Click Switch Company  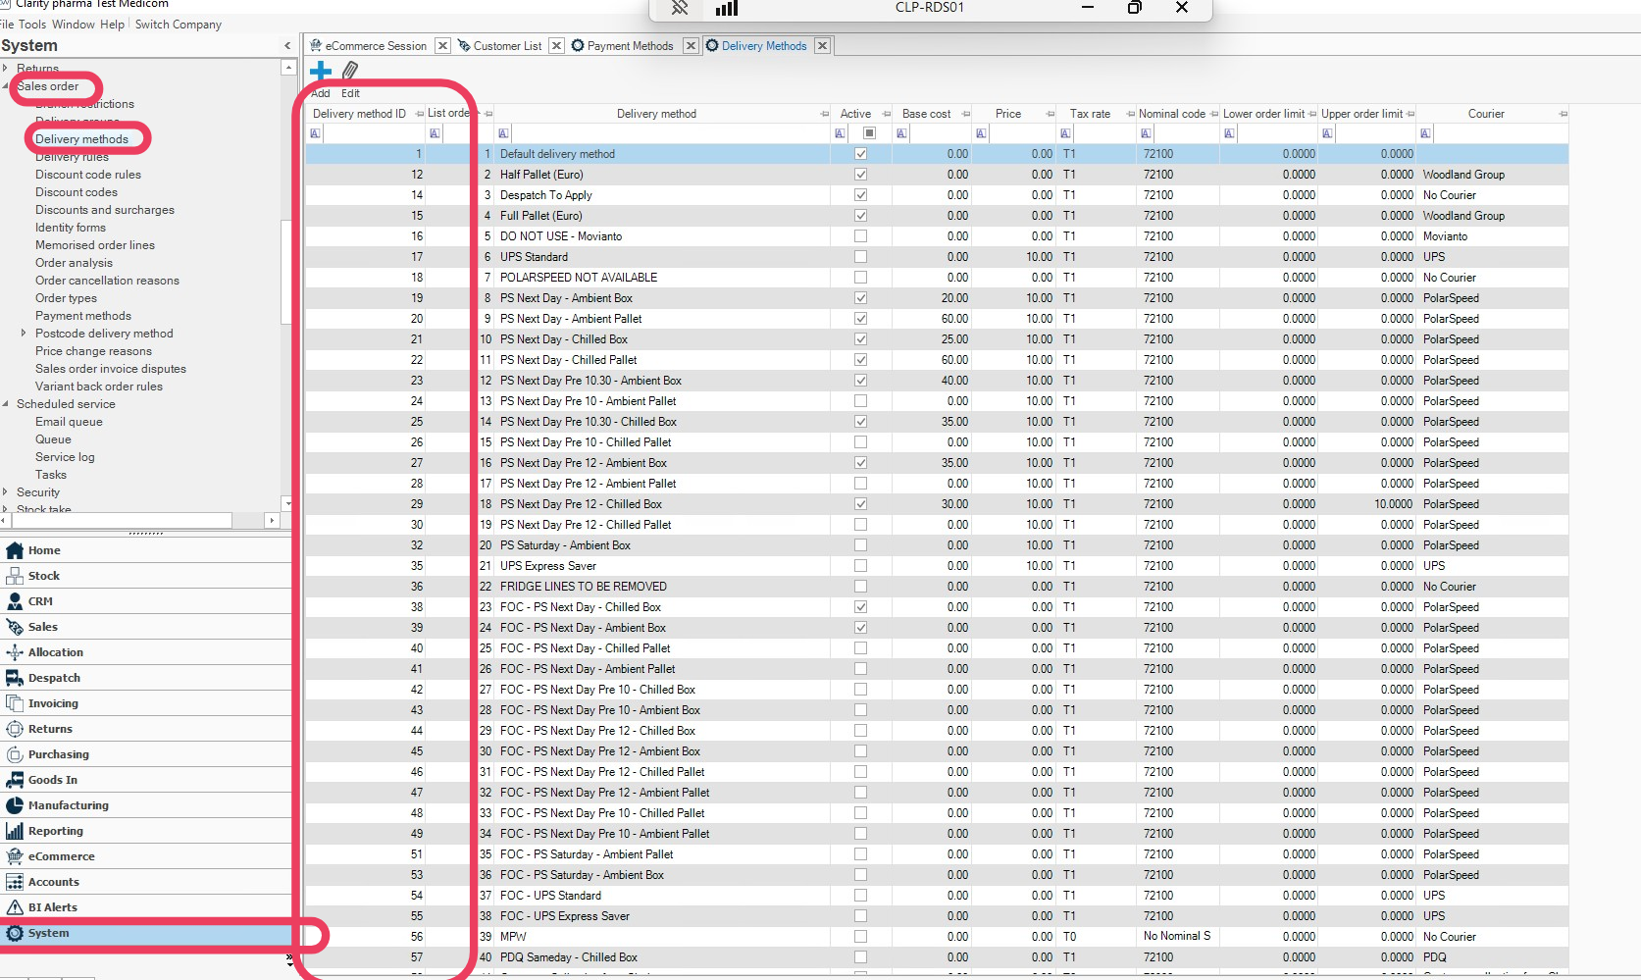coord(179,25)
